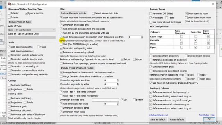Toggle Wall openings (widths) checkbox
Viewport: 222px width, 125px height.
pos(9,47)
